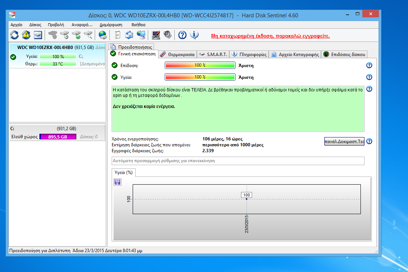
Task: Click the Υγεία 100% gradient bar in overview
Action: [200, 77]
